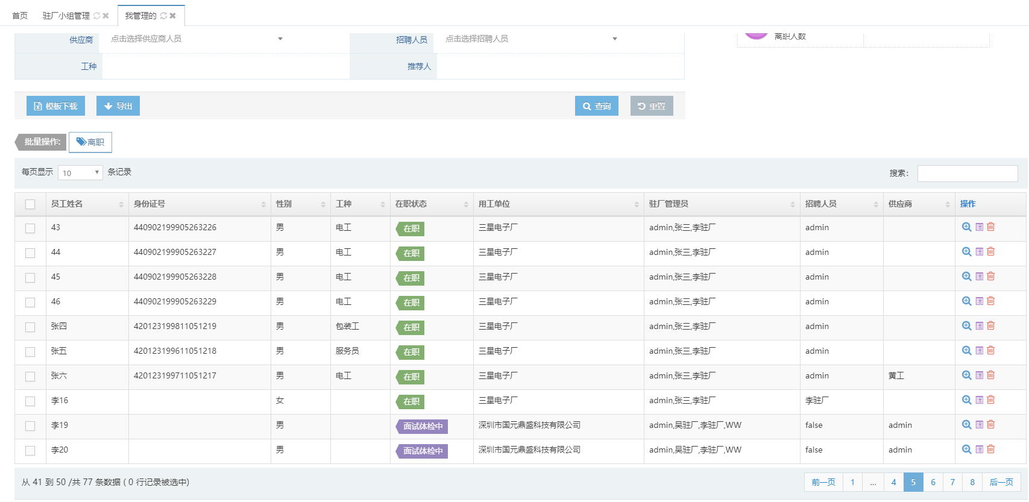Expand the 招聘人员 recruiter dropdown
This screenshot has height=502, width=1029.
coord(530,39)
